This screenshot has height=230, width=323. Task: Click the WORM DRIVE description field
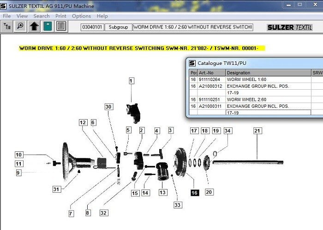193,27
